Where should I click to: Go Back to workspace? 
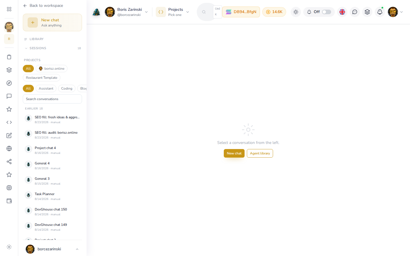point(43,5)
